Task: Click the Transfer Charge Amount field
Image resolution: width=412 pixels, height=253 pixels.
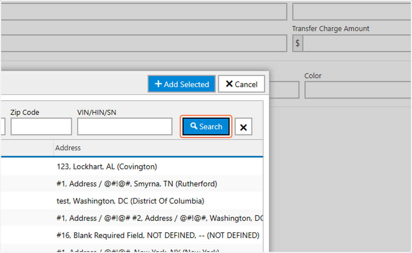Action: coord(357,43)
